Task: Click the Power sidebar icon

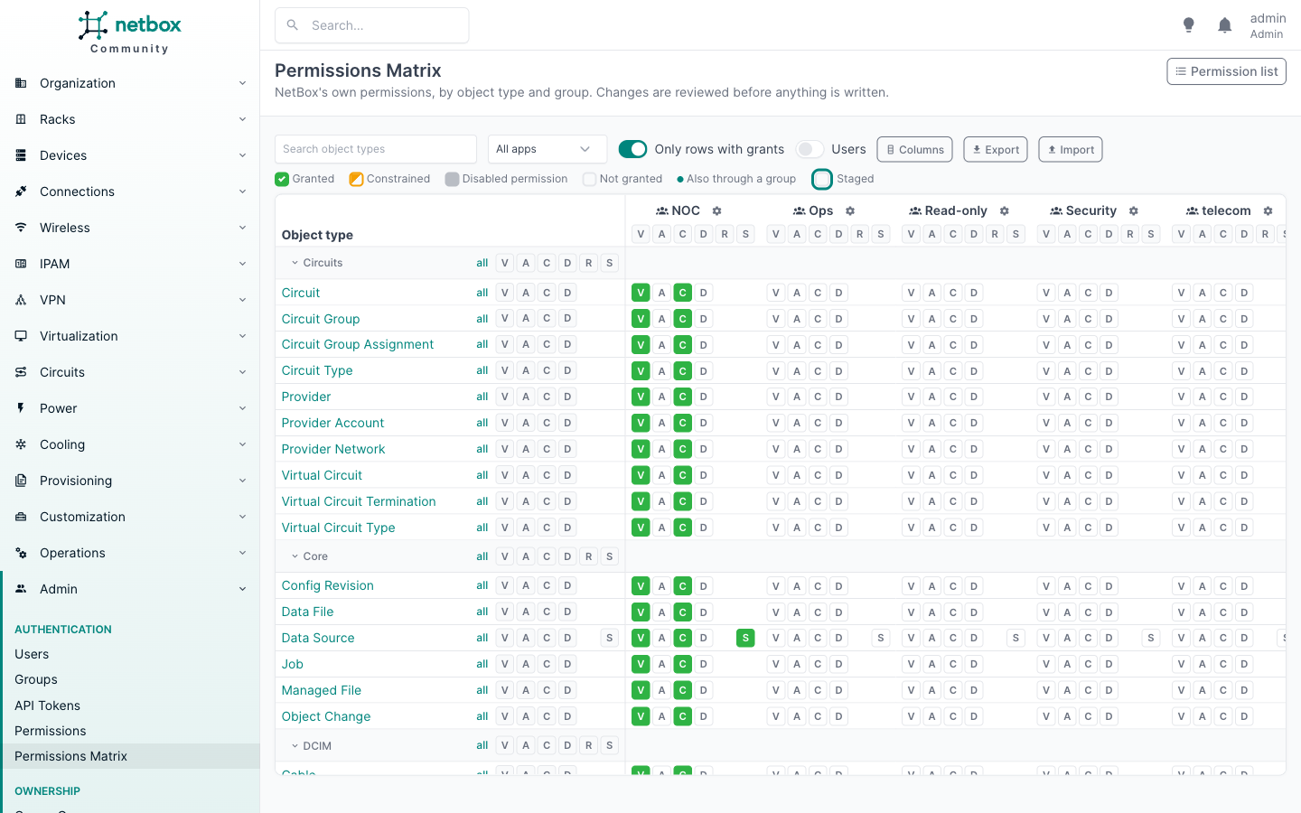Action: pos(21,408)
